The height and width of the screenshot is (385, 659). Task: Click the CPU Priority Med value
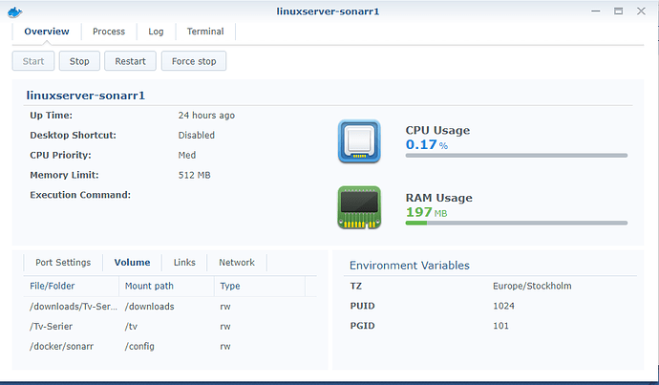pyautogui.click(x=187, y=155)
